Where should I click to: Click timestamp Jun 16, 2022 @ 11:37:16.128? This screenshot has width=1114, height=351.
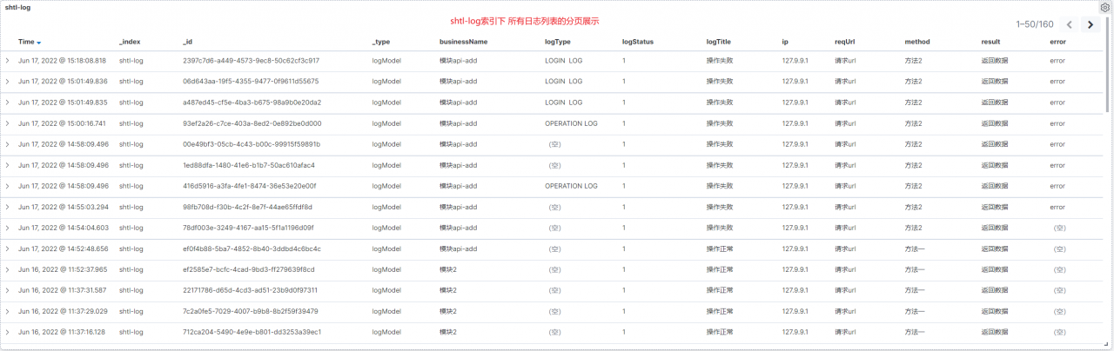coord(63,332)
